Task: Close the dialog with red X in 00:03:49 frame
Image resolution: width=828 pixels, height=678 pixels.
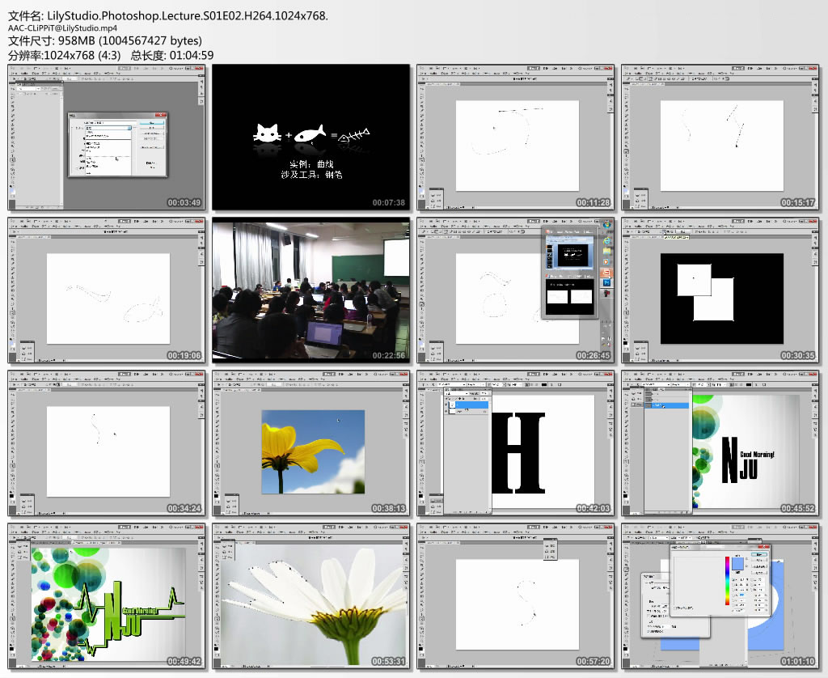Action: [x=163, y=117]
